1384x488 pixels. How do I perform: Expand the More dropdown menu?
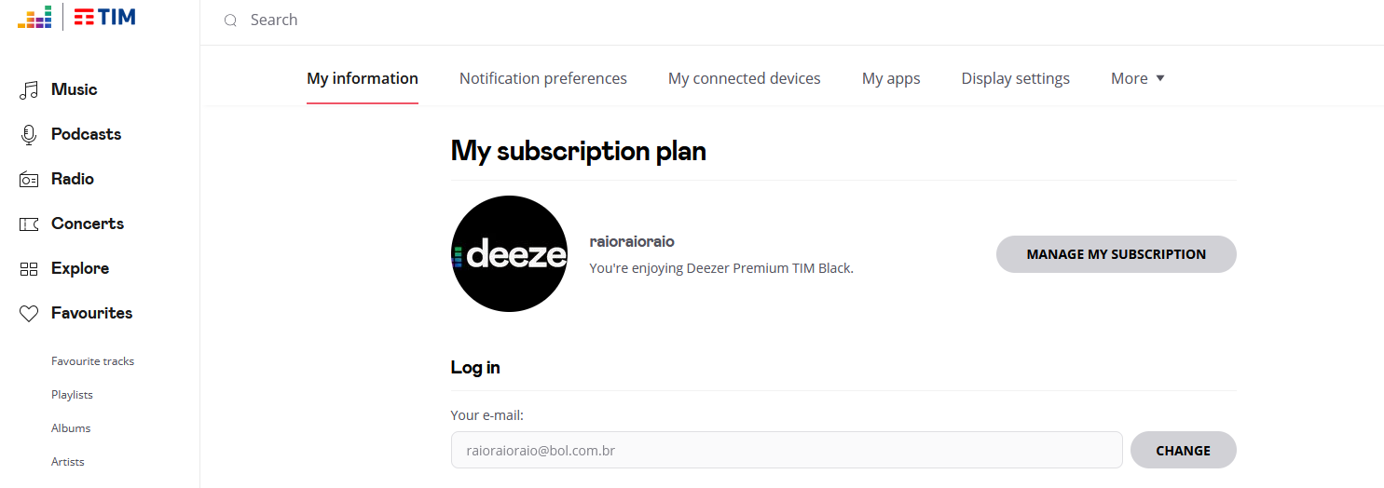pyautogui.click(x=1138, y=79)
